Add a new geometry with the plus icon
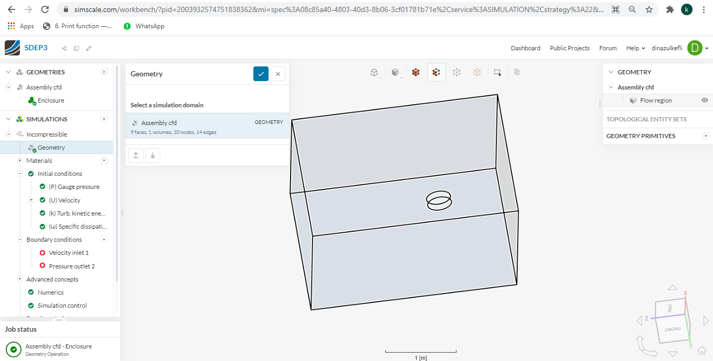This screenshot has height=361, width=713. point(104,72)
